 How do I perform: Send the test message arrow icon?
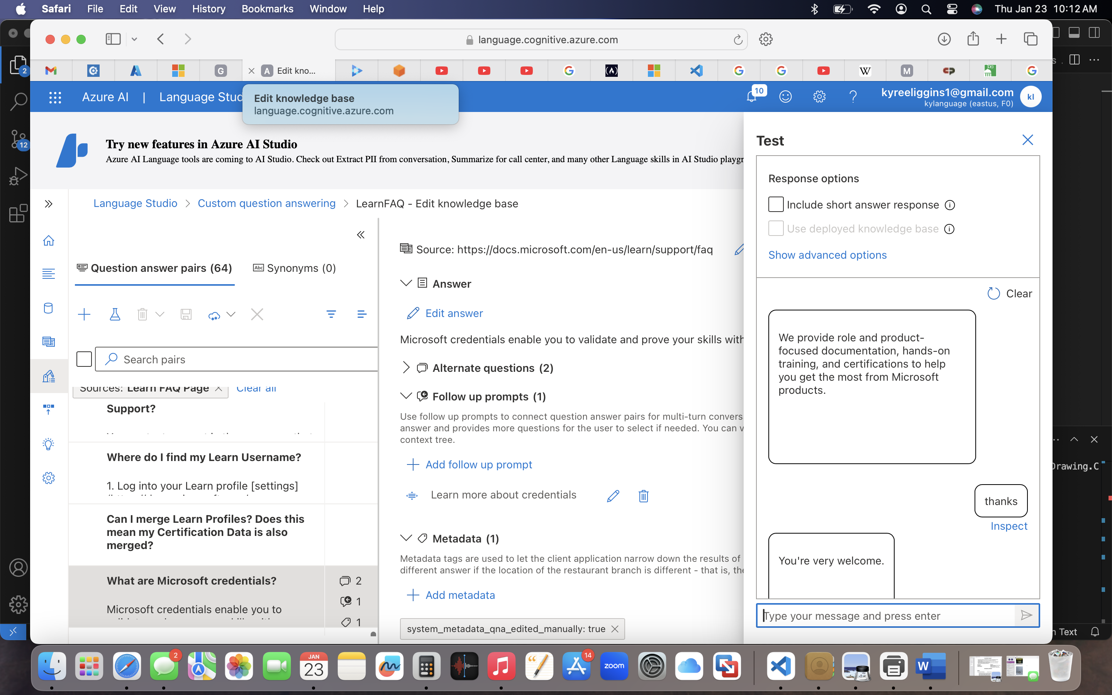point(1026,615)
